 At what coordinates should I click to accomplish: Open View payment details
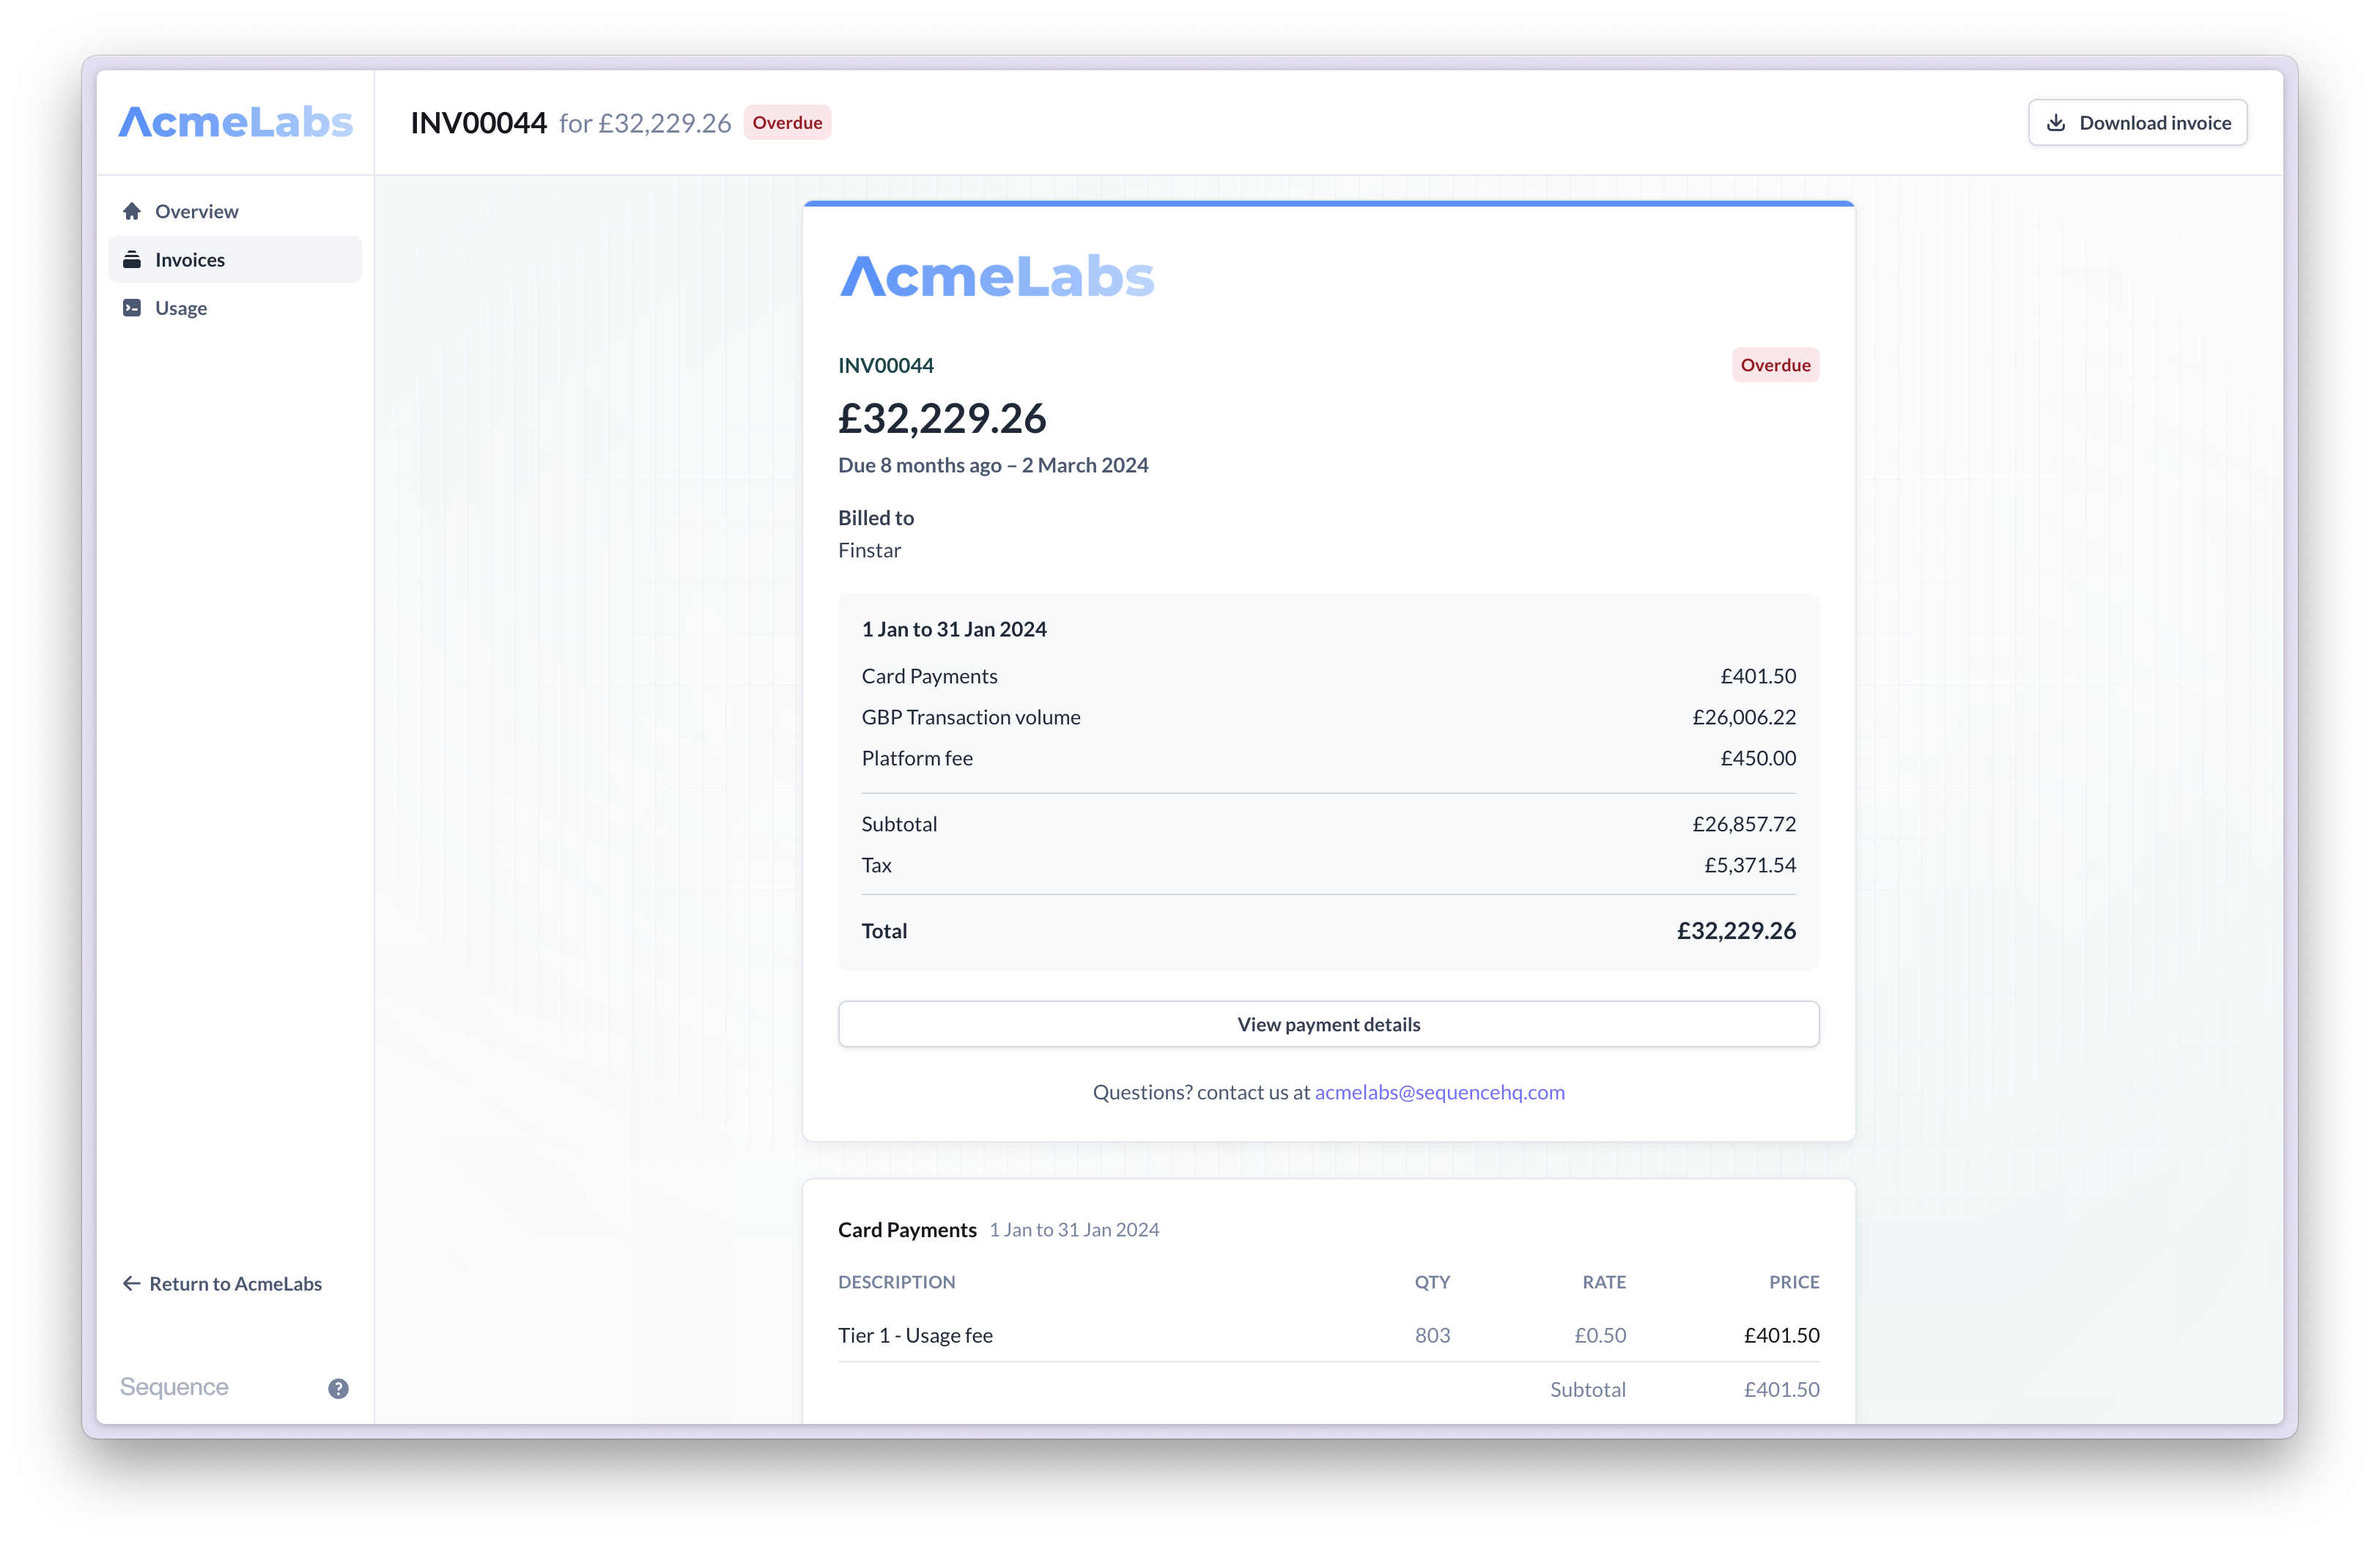pos(1329,1024)
